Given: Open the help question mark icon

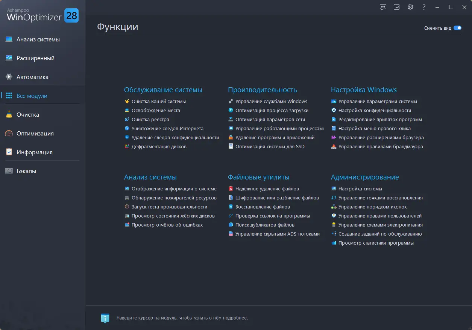Looking at the screenshot, I should coord(424,7).
